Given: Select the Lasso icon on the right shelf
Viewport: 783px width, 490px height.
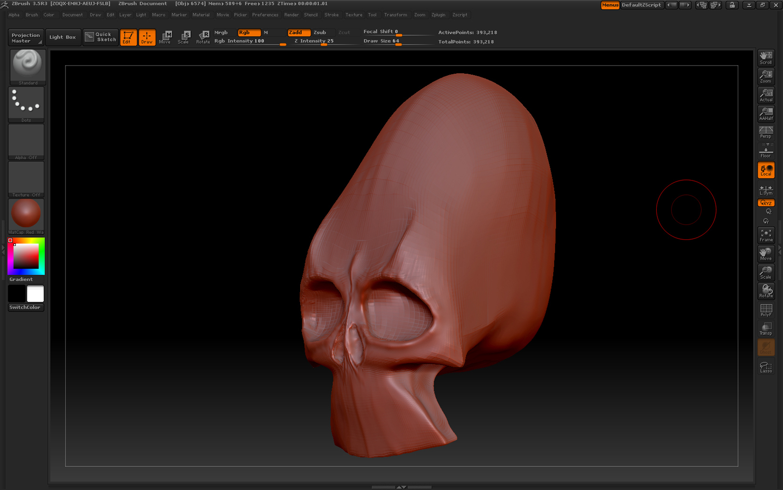Looking at the screenshot, I should pos(766,366).
